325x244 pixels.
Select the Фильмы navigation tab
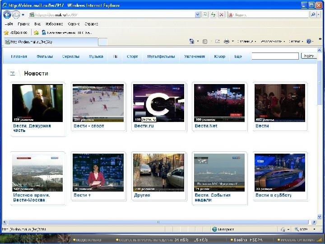point(45,56)
